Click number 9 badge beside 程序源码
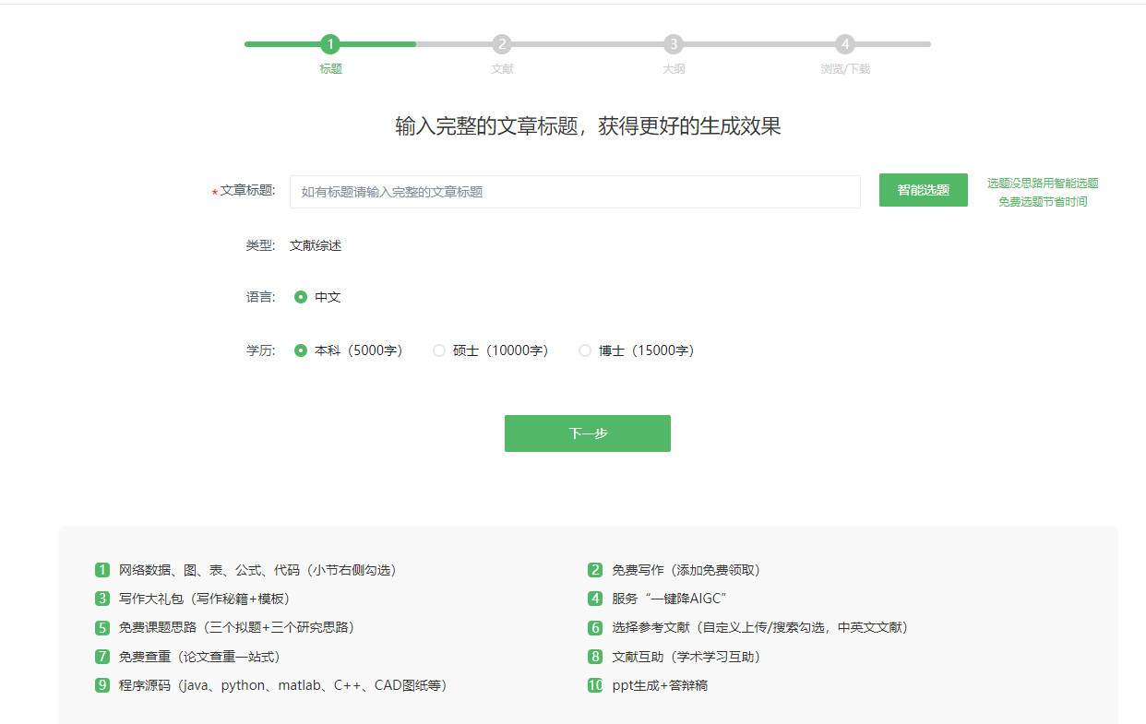 pos(102,685)
